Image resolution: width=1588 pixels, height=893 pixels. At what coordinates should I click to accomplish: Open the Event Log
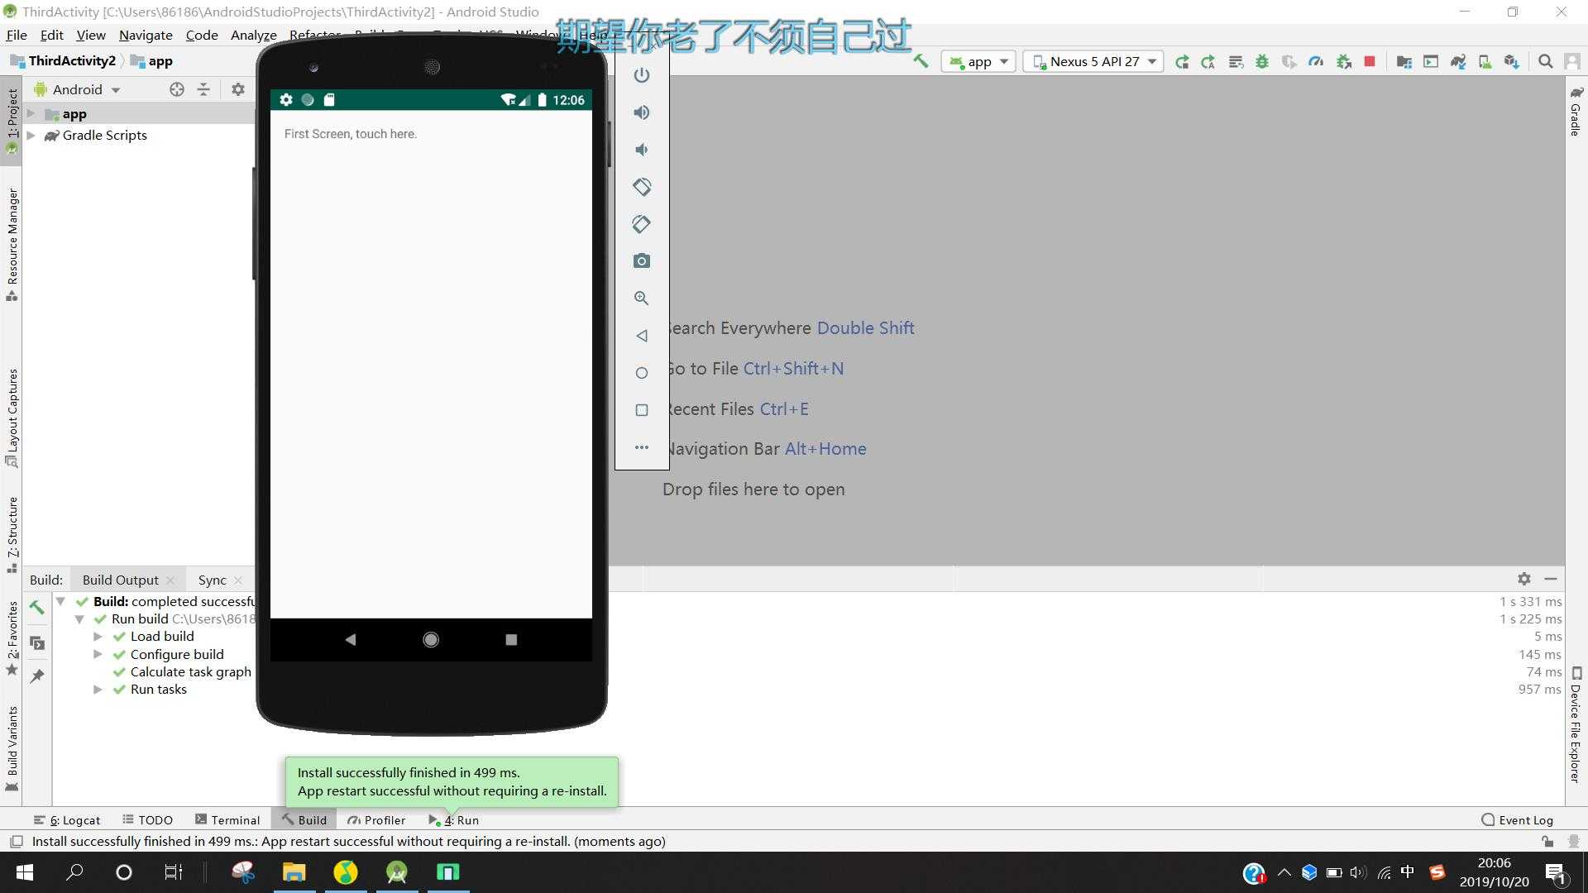(x=1518, y=820)
